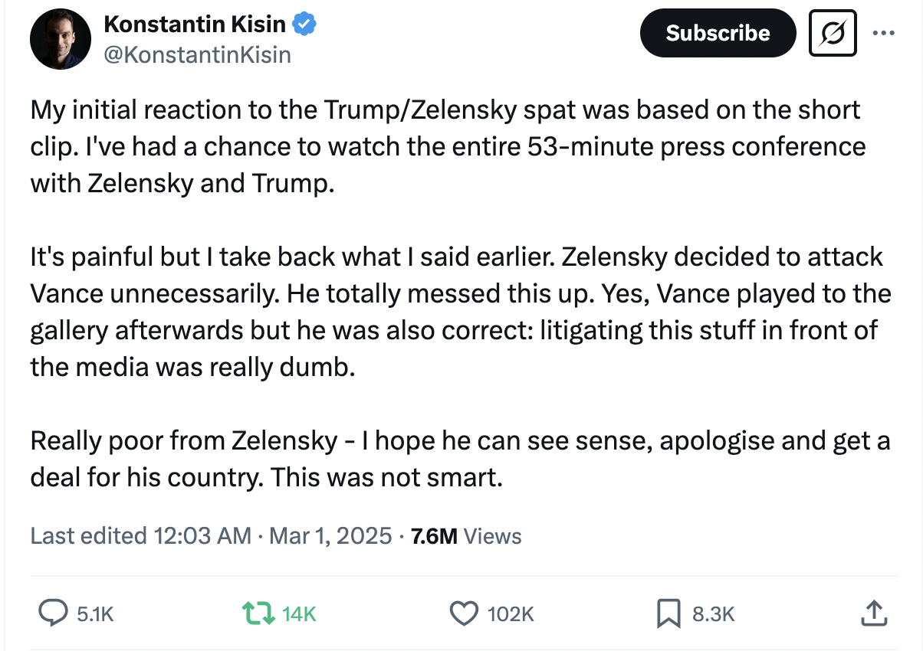Click the Grok slashed-circle icon

(833, 33)
